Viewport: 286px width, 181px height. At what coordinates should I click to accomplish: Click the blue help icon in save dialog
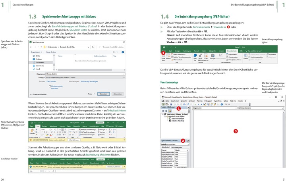(123, 52)
